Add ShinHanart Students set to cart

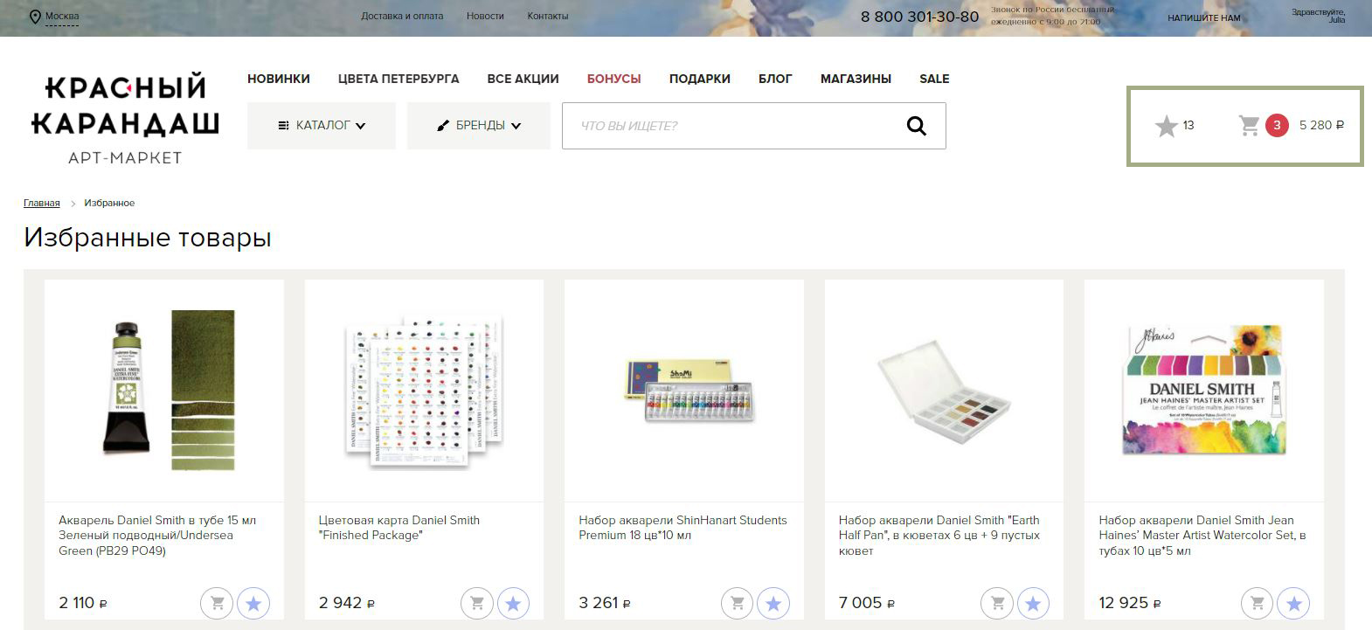tap(737, 603)
